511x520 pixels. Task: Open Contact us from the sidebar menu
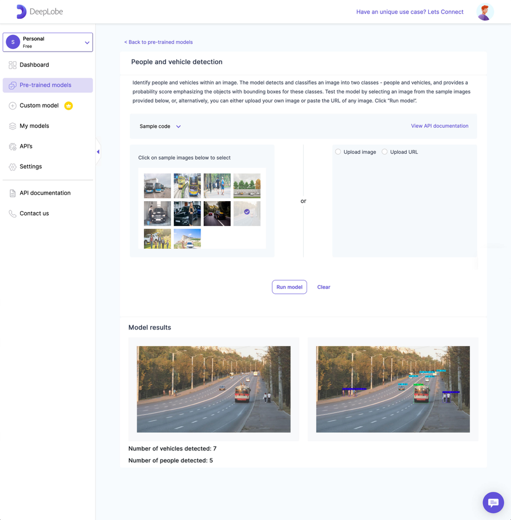pos(34,213)
